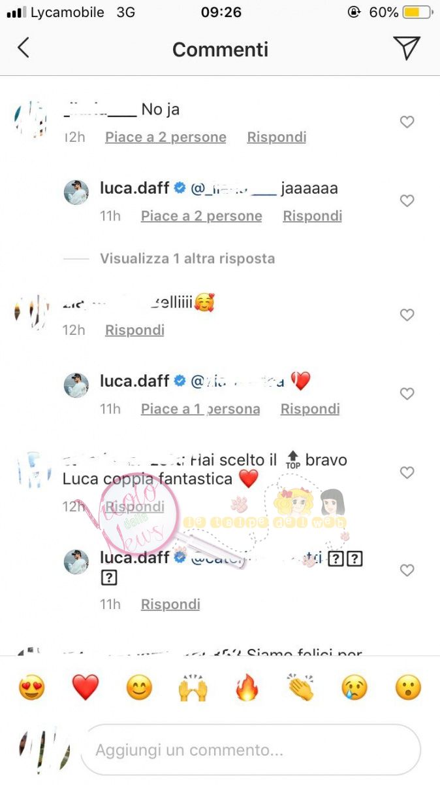440x785 pixels.
Task: Open 'Piace a 2 persone' under 'No ja'
Action: [x=166, y=137]
